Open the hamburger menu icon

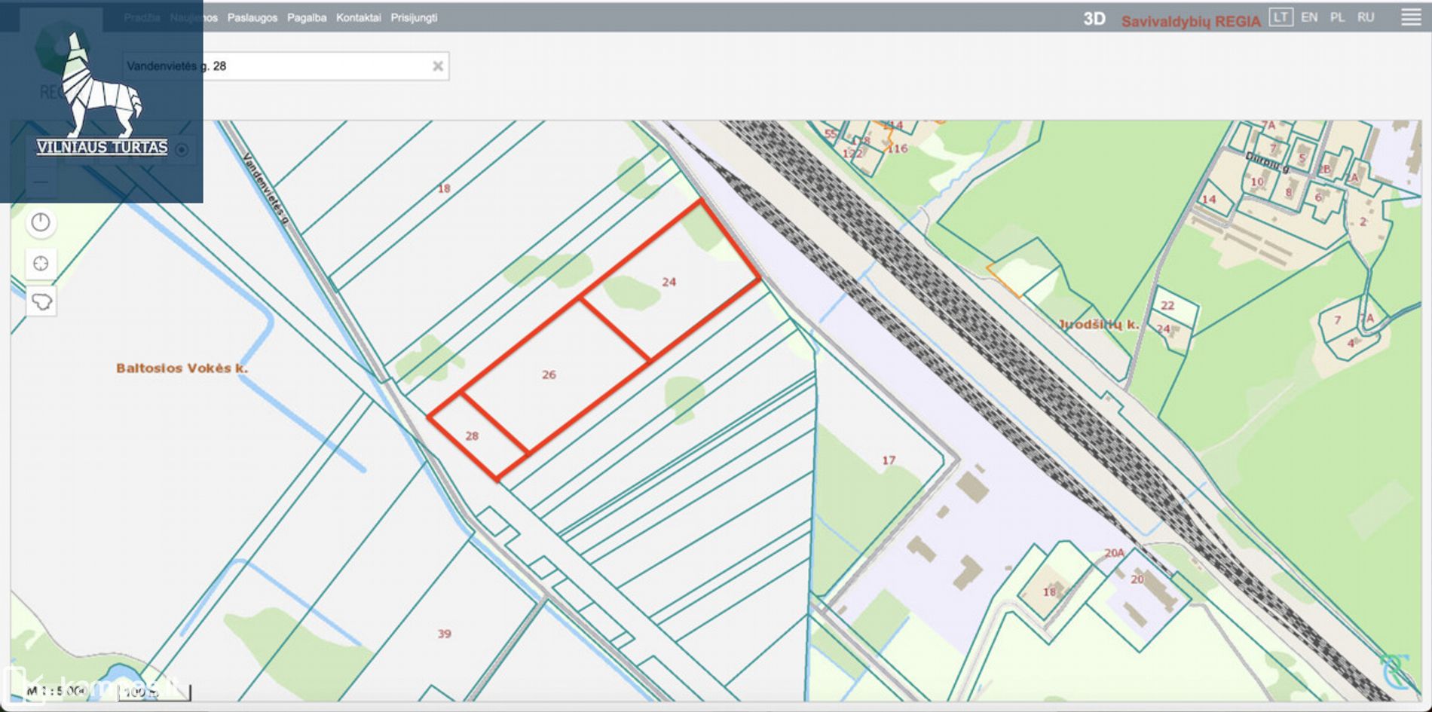pyautogui.click(x=1411, y=17)
